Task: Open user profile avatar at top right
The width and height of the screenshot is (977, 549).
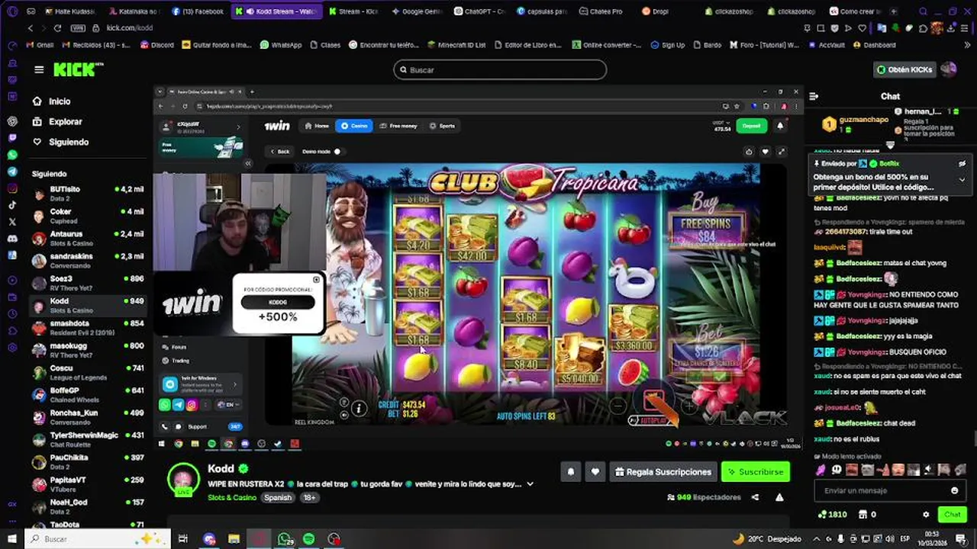Action: [x=949, y=69]
